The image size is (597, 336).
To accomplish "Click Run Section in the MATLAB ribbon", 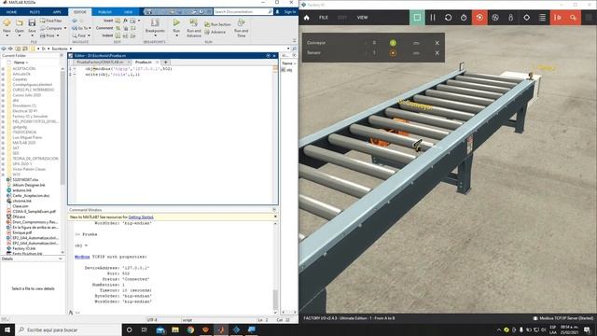I will pyautogui.click(x=217, y=24).
